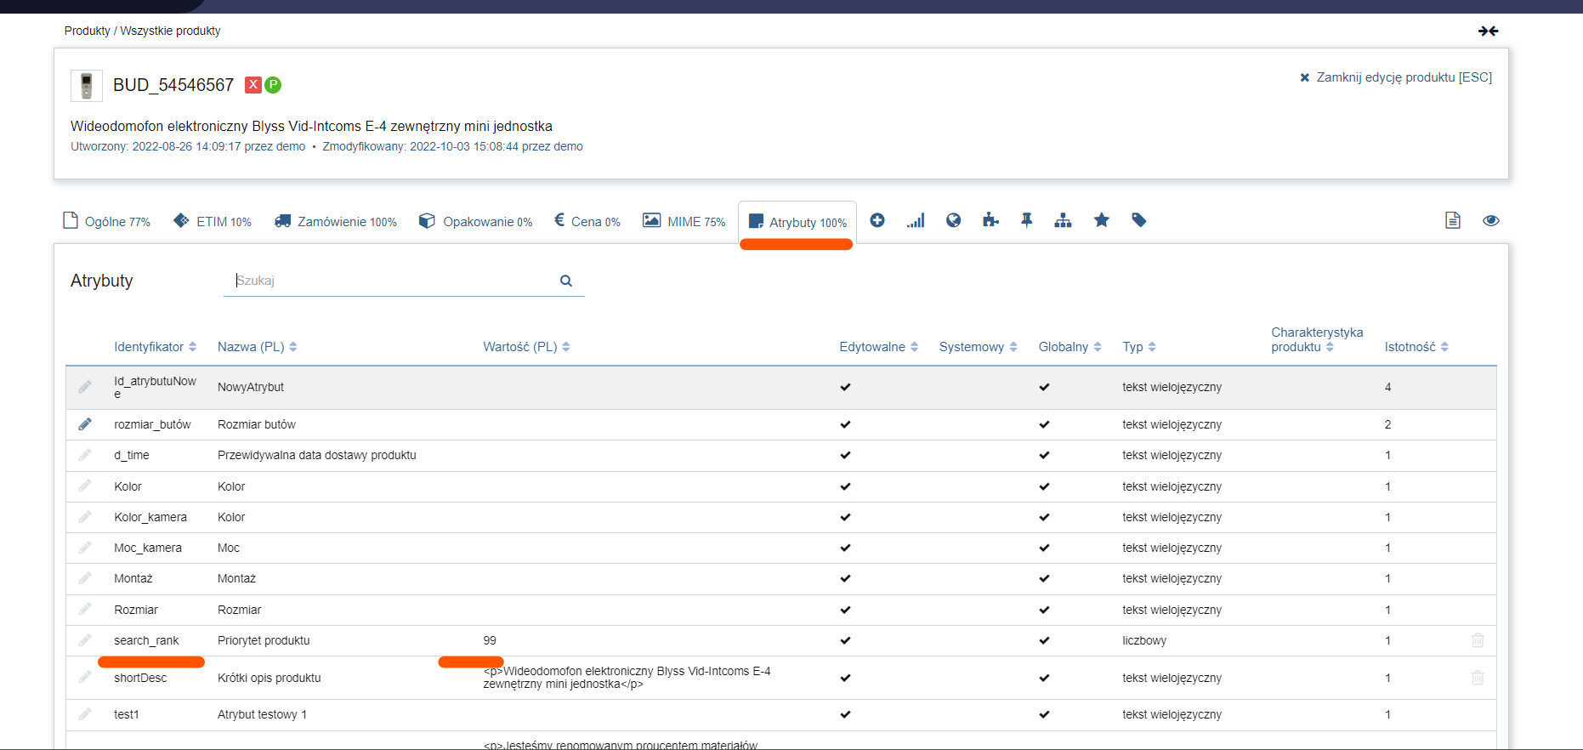Click the magnifier search icon
The height and width of the screenshot is (750, 1583).
(x=566, y=281)
